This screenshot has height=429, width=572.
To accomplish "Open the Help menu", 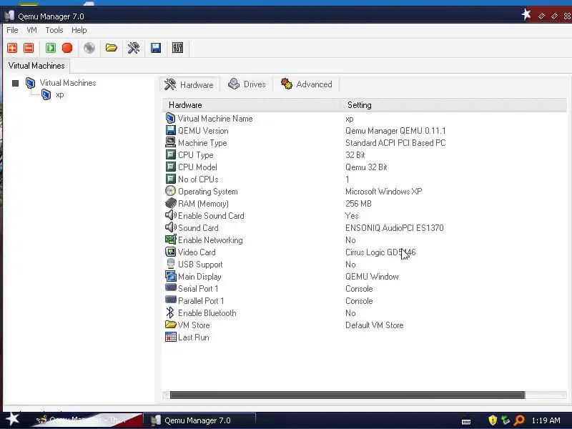I will pyautogui.click(x=79, y=30).
